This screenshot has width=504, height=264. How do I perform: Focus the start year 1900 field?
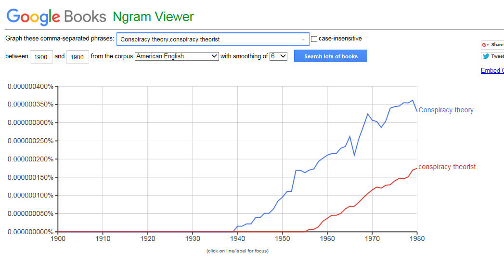pos(41,57)
